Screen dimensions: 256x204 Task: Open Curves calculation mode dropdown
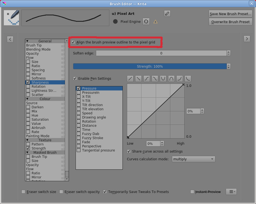(193, 159)
